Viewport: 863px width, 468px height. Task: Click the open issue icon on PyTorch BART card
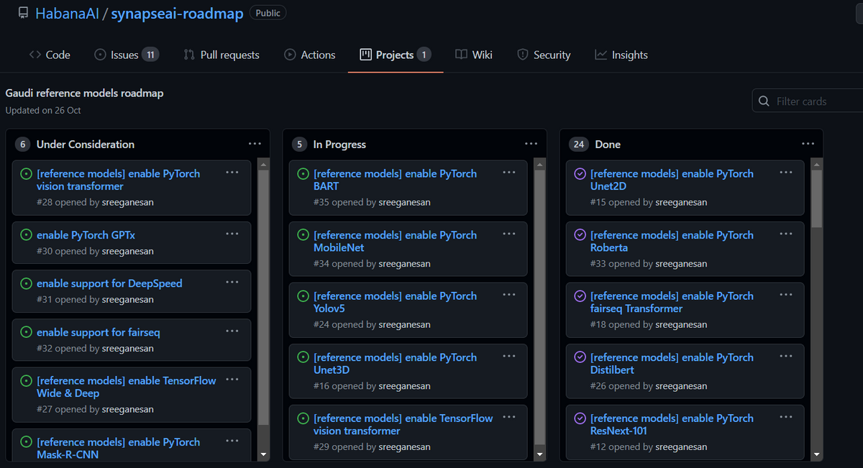pos(303,173)
